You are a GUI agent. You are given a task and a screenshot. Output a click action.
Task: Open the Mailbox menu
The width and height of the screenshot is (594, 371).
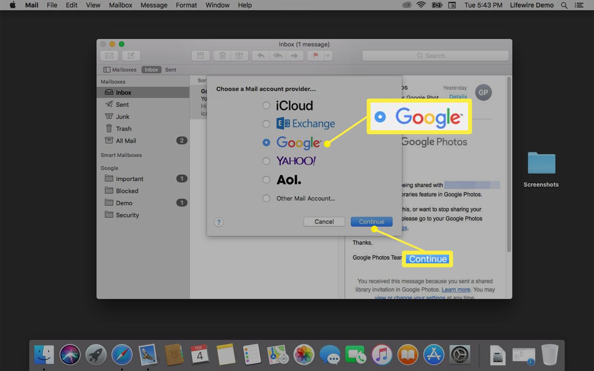click(x=120, y=5)
